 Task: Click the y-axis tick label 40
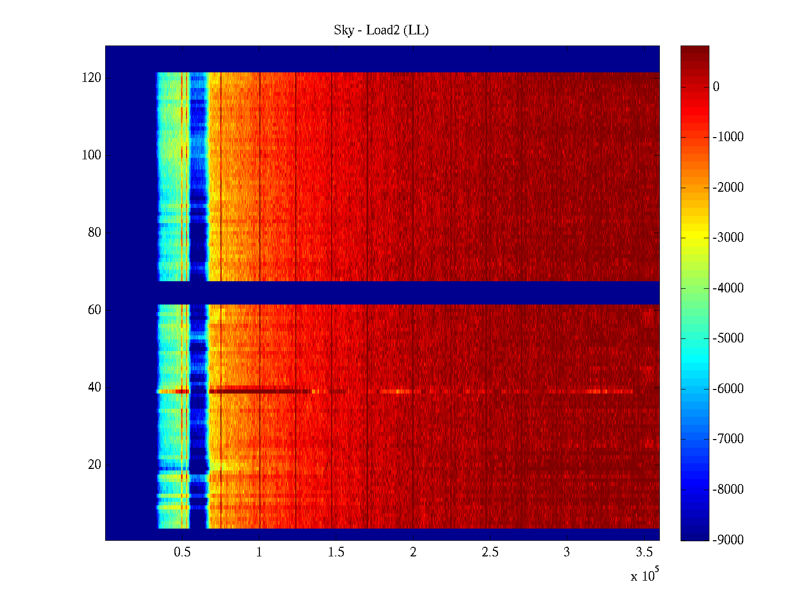(94, 387)
